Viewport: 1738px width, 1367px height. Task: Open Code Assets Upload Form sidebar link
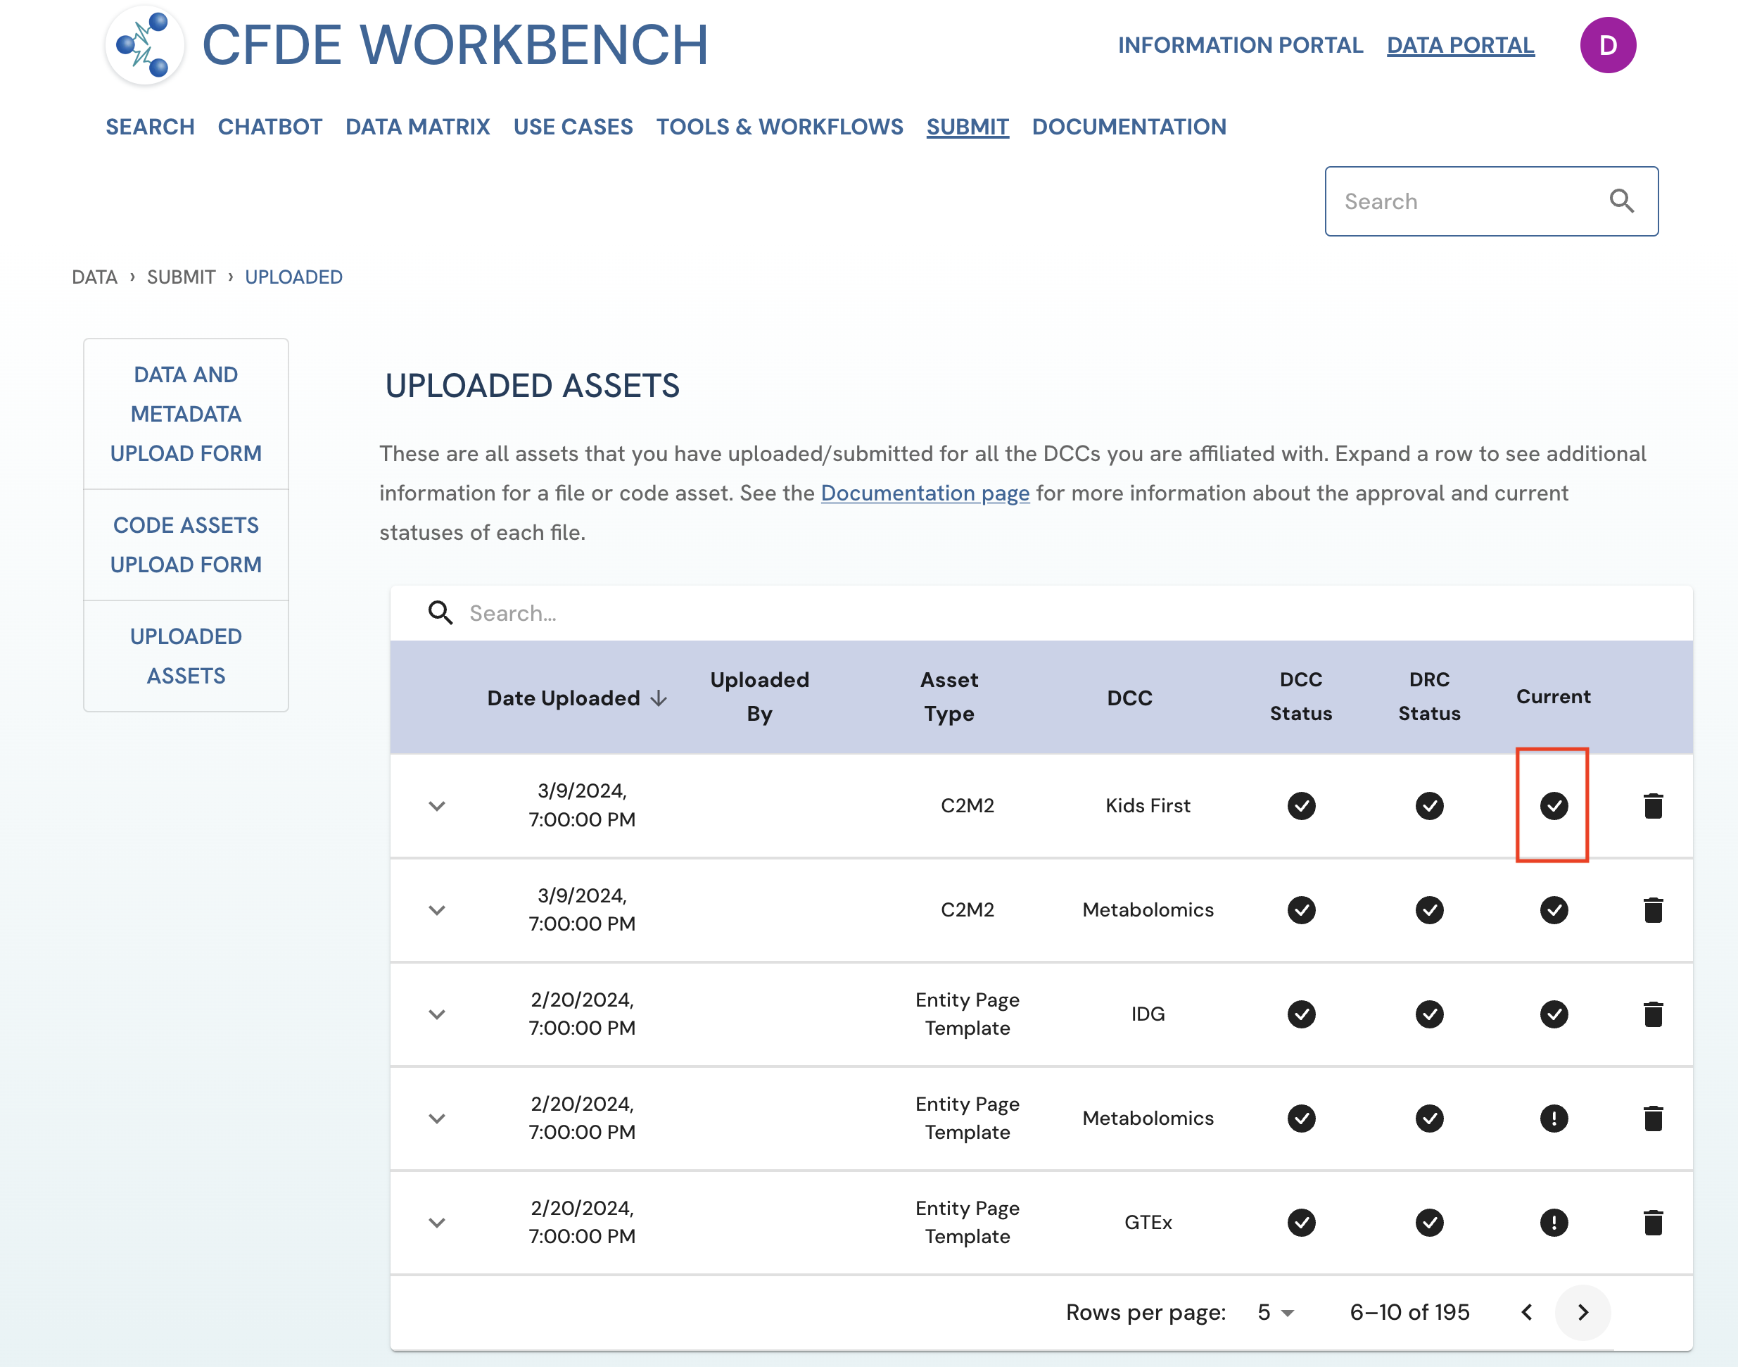tap(186, 544)
